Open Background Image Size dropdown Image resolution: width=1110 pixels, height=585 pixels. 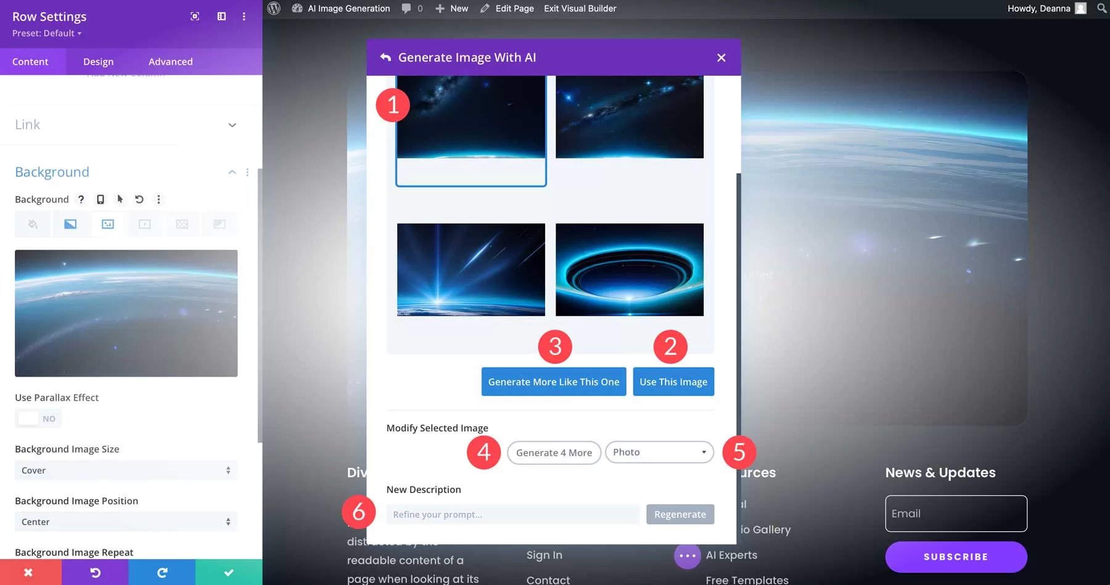point(126,470)
